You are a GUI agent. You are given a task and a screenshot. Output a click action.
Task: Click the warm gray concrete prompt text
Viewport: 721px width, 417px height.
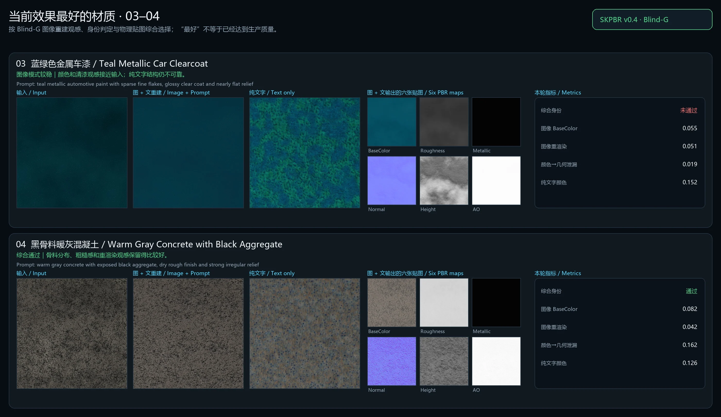tap(138, 265)
